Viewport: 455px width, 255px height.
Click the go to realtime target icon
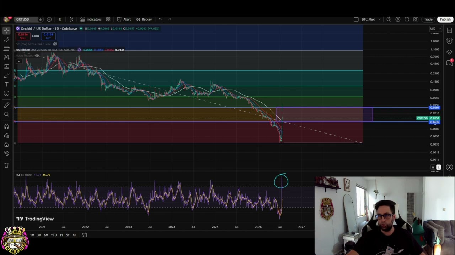coord(449,167)
